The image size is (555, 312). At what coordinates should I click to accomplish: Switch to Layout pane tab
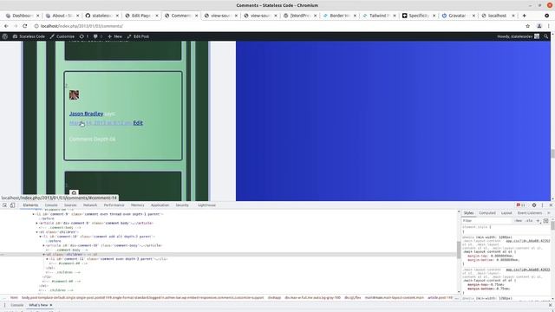506,213
